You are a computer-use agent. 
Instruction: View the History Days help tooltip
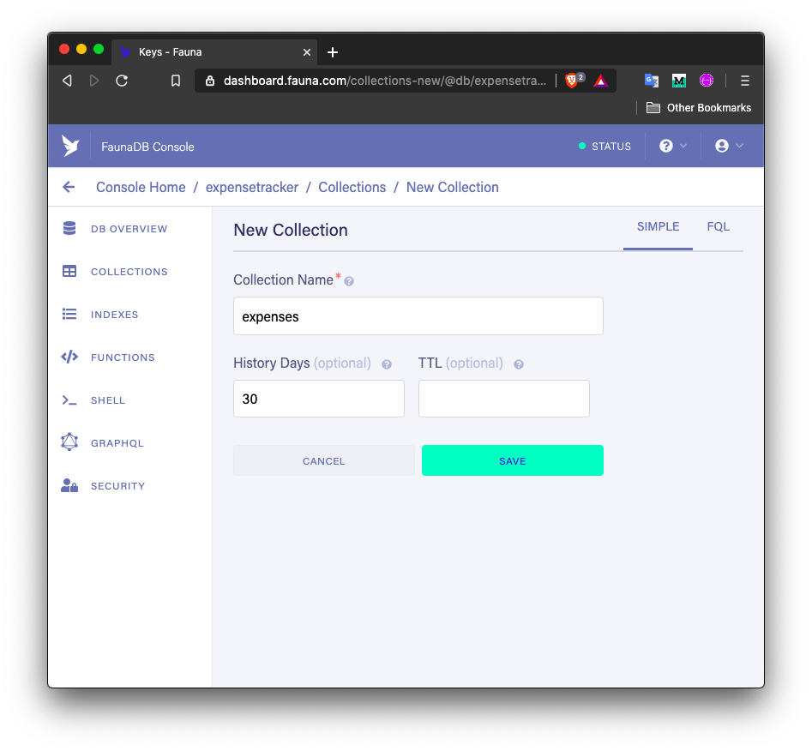click(386, 364)
